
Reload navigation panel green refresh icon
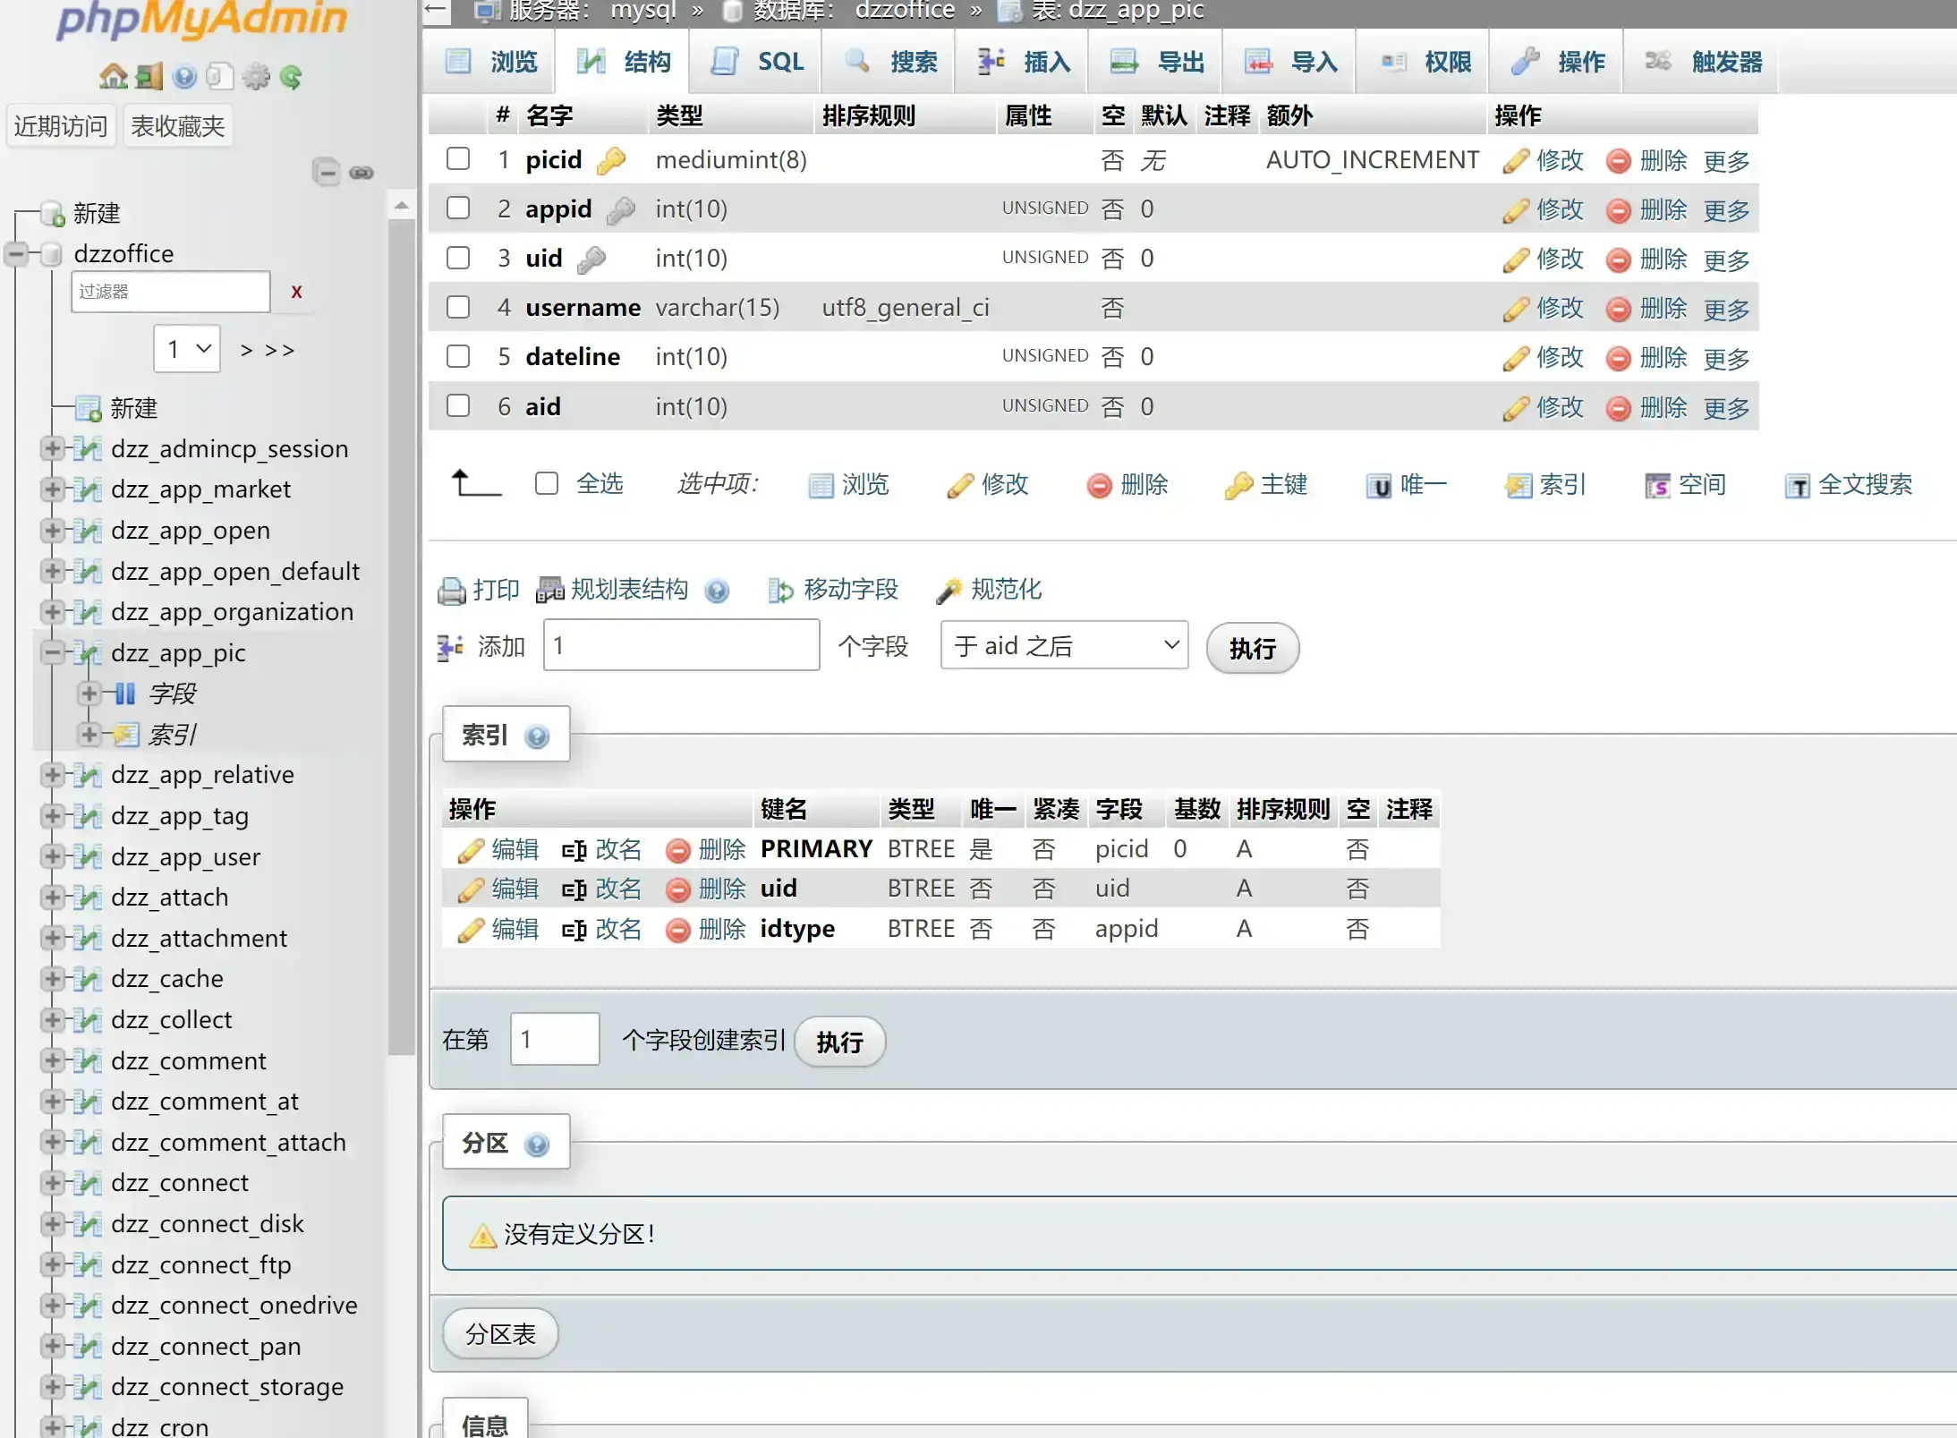coord(291,77)
